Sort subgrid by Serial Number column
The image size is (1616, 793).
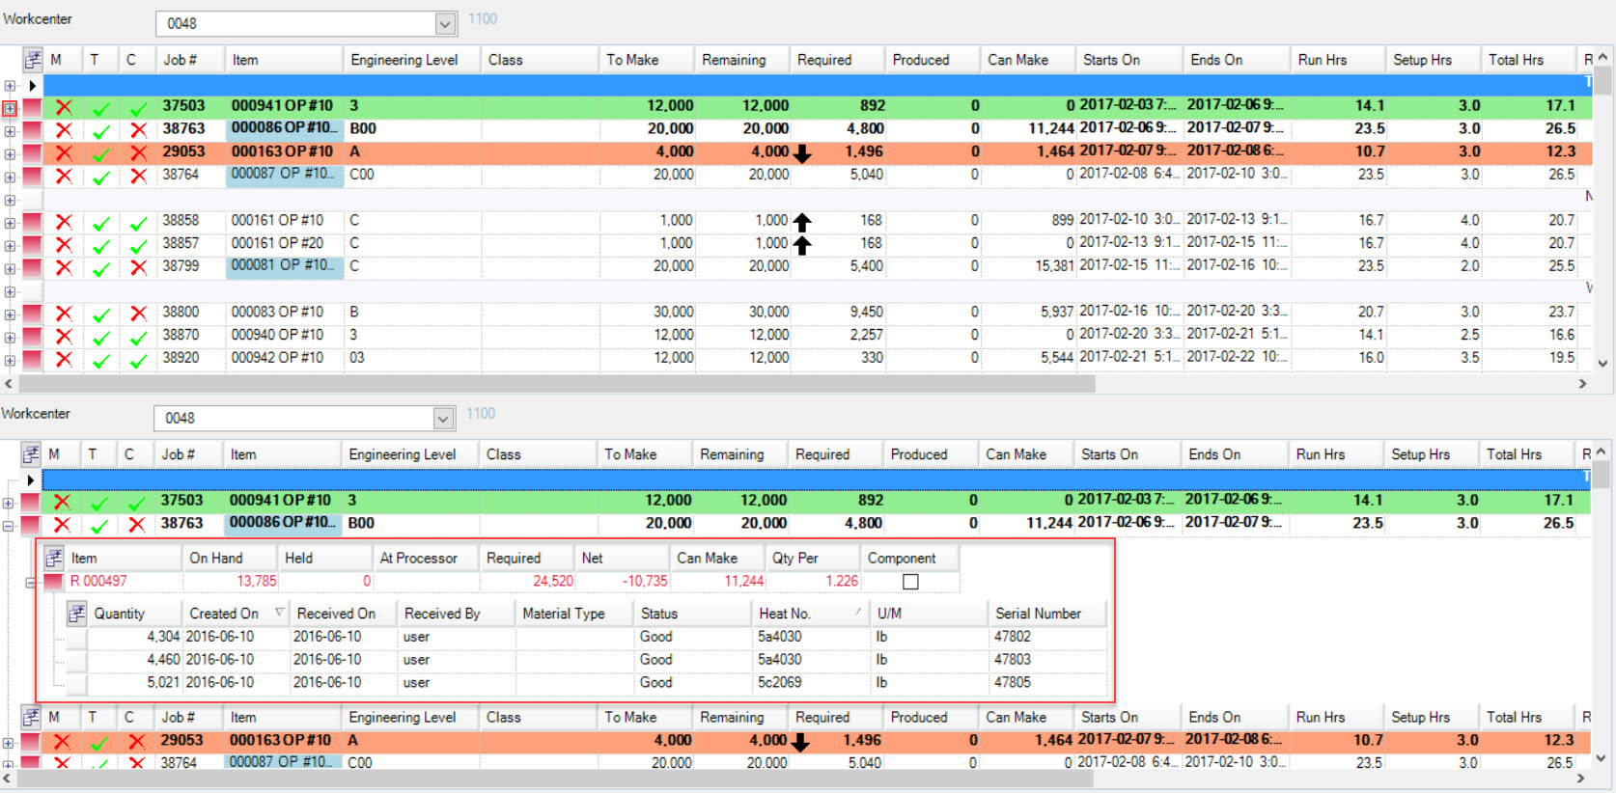pos(1047,614)
